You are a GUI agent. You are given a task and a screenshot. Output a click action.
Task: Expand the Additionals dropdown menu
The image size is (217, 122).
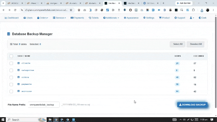pos(111,18)
